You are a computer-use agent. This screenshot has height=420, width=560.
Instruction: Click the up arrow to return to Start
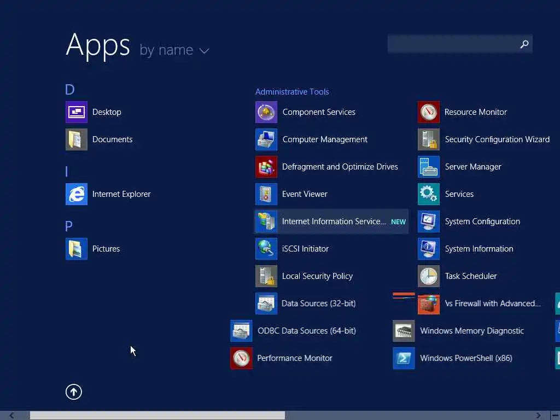(74, 392)
